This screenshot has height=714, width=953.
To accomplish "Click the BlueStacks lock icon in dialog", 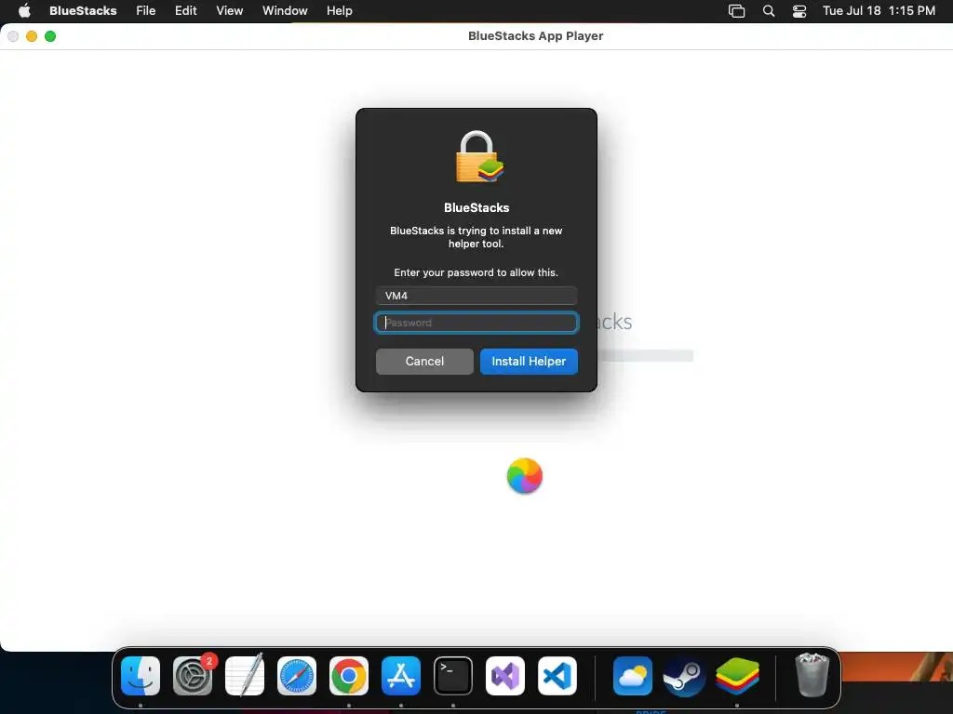I will click(x=479, y=156).
